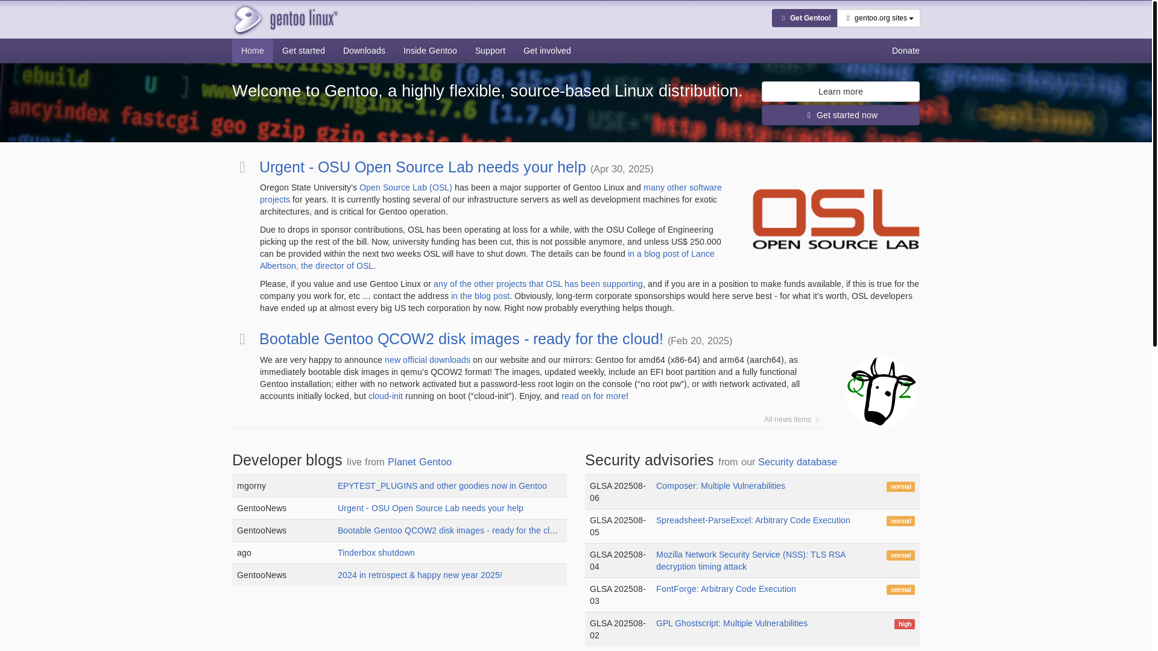Click the GLSA 202508-03 cell
The image size is (1158, 651).
point(618,595)
